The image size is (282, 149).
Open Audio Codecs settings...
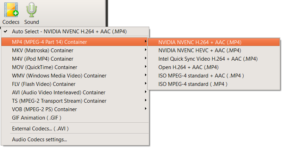75,140
